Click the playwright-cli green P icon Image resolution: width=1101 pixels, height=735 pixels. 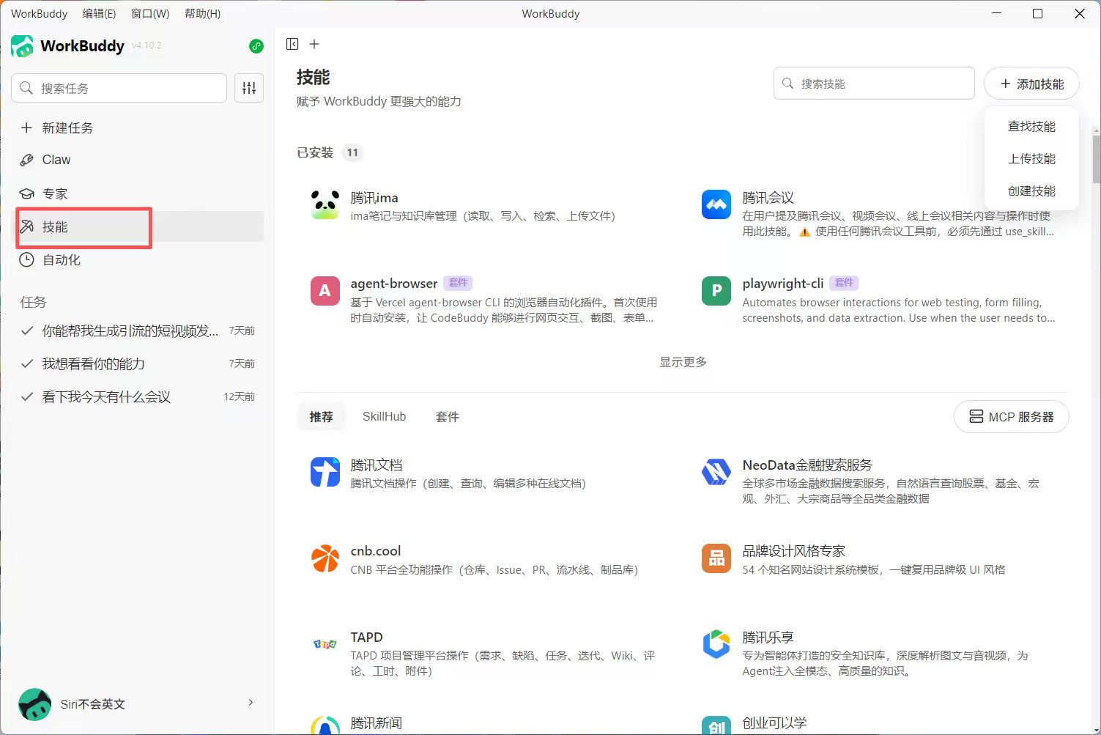click(x=716, y=291)
